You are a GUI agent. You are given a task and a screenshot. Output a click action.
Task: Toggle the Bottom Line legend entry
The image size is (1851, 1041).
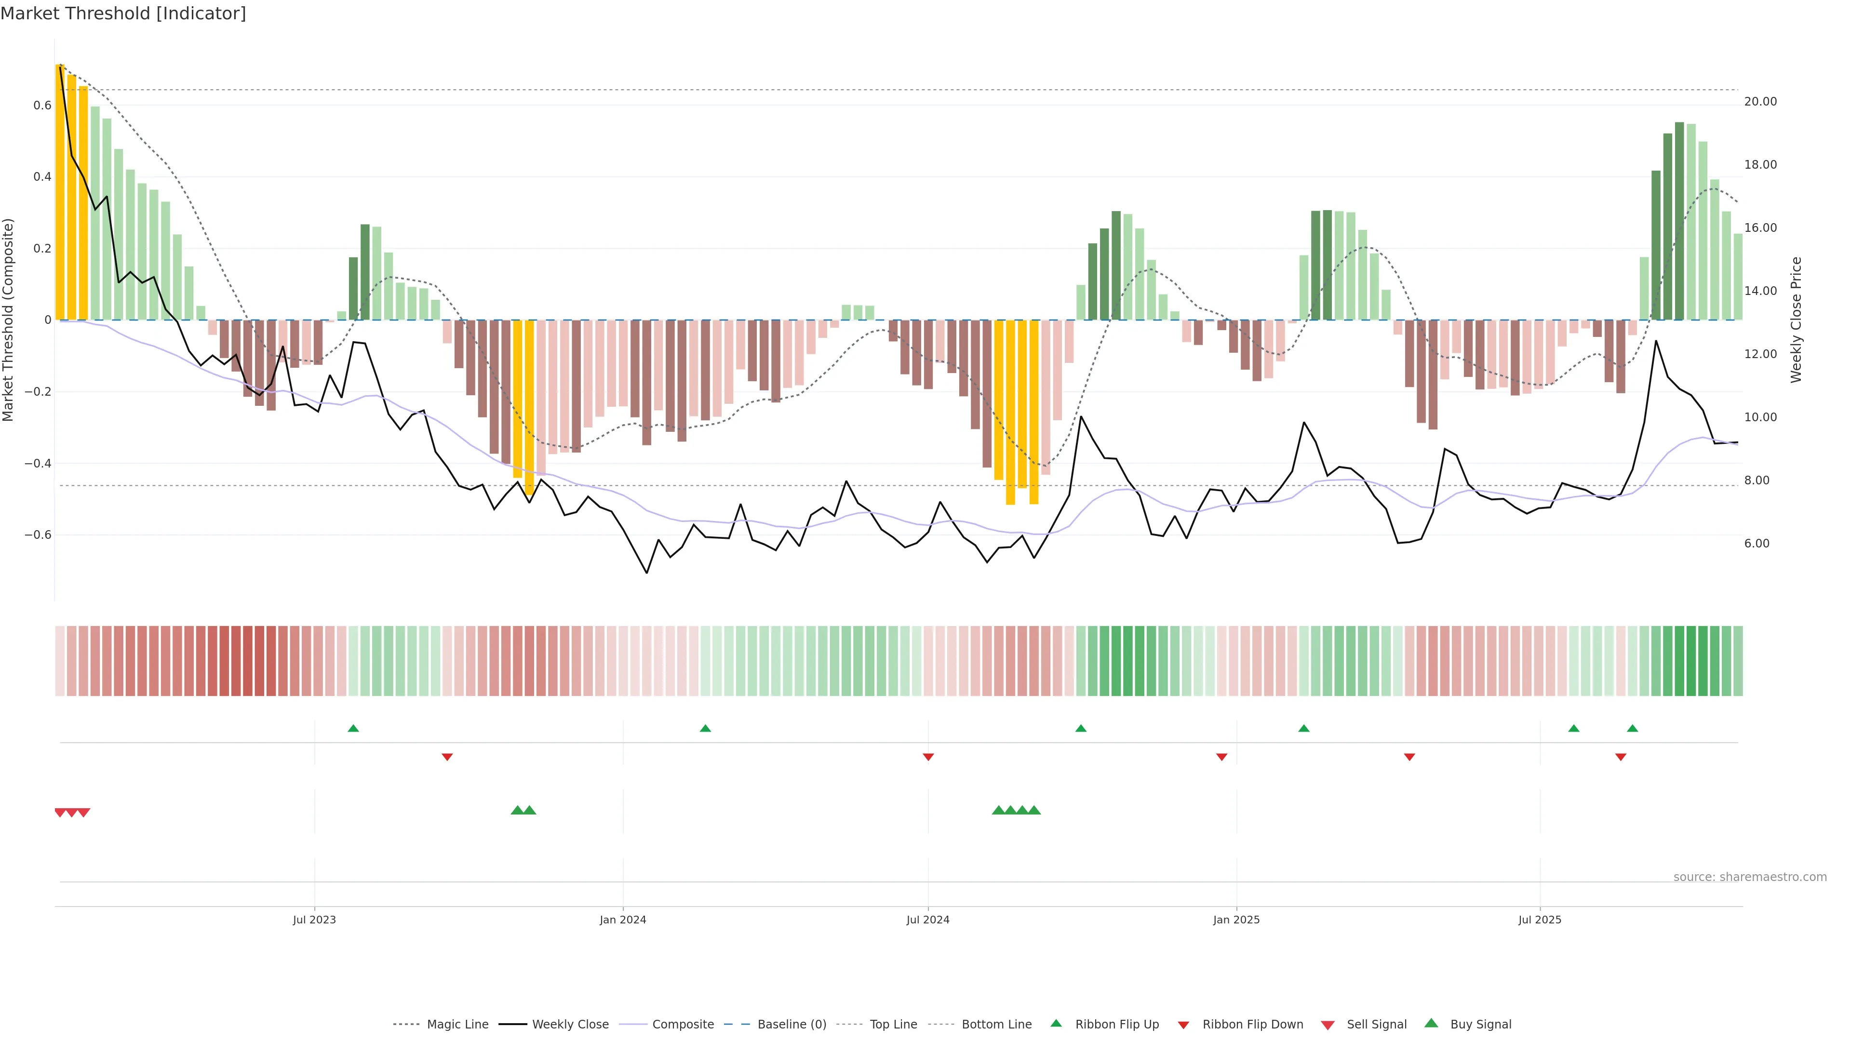(x=996, y=1025)
